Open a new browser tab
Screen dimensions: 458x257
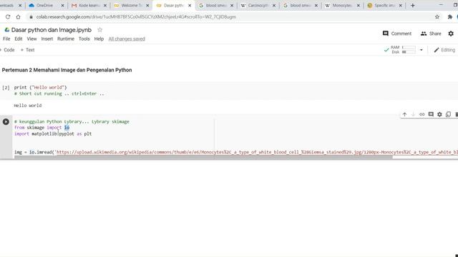click(x=413, y=5)
